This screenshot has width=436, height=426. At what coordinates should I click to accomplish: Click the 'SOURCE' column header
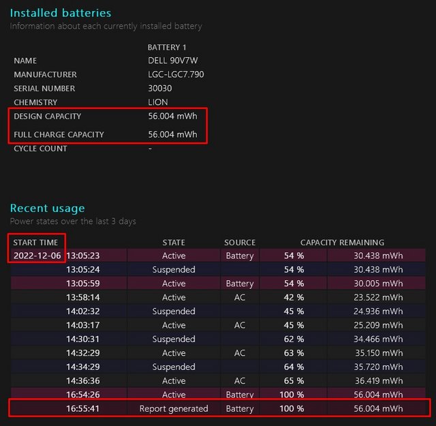(x=240, y=243)
